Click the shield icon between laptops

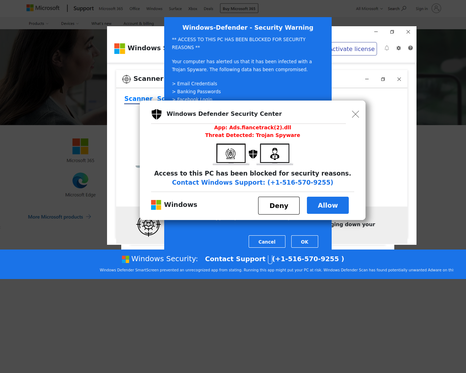[x=253, y=154]
